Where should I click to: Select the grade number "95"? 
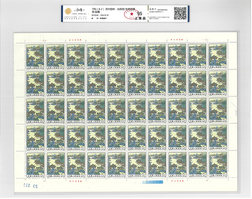click(139, 14)
